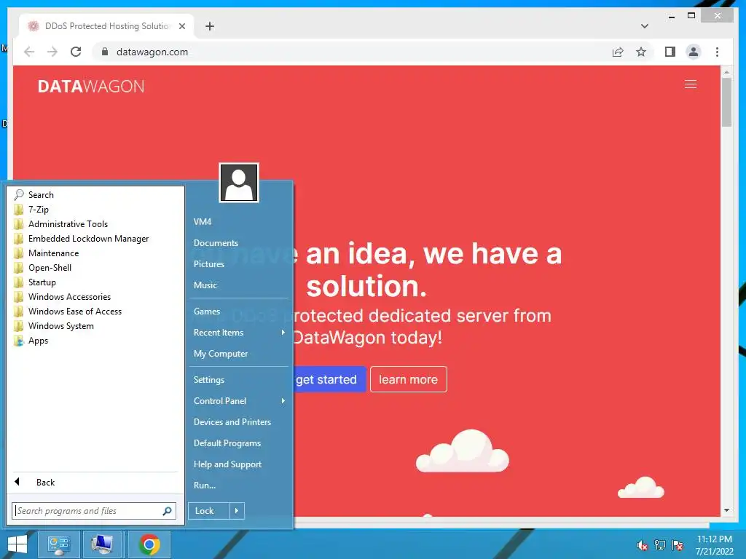Expand the shutdown options arrow next to Lock

coord(237,511)
